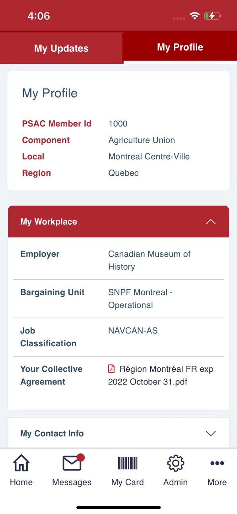The image size is (237, 514).
Task: Expand the My Contact Info chevron
Action: pos(211,434)
